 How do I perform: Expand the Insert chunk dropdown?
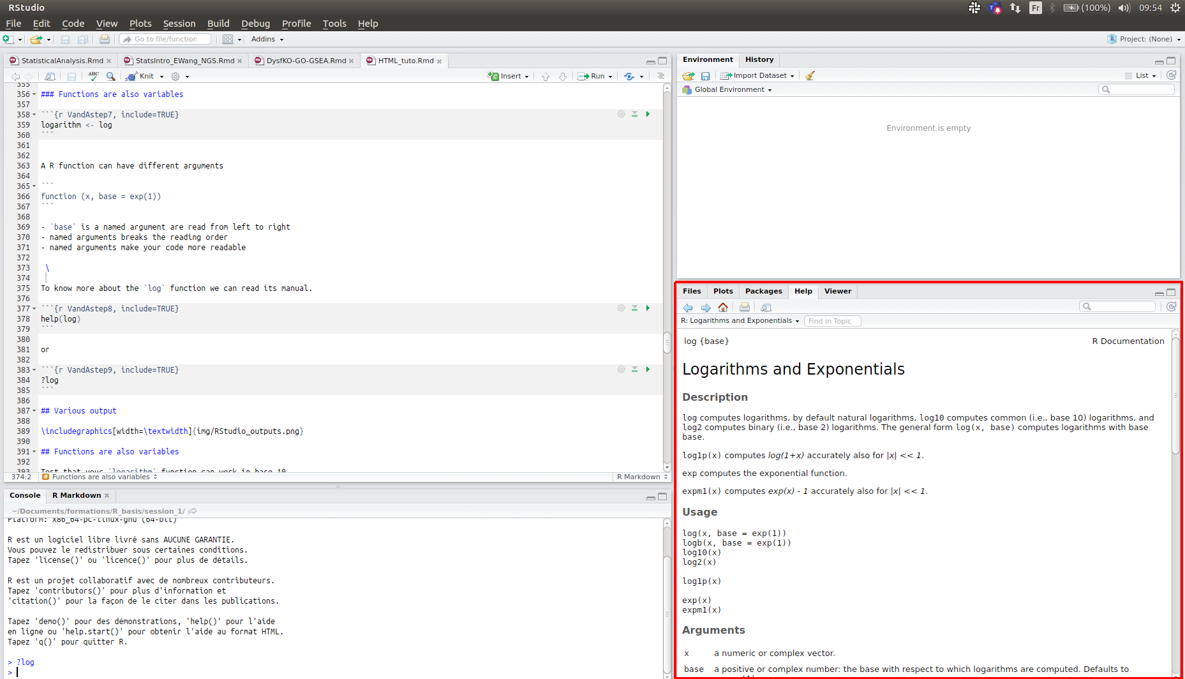point(526,77)
